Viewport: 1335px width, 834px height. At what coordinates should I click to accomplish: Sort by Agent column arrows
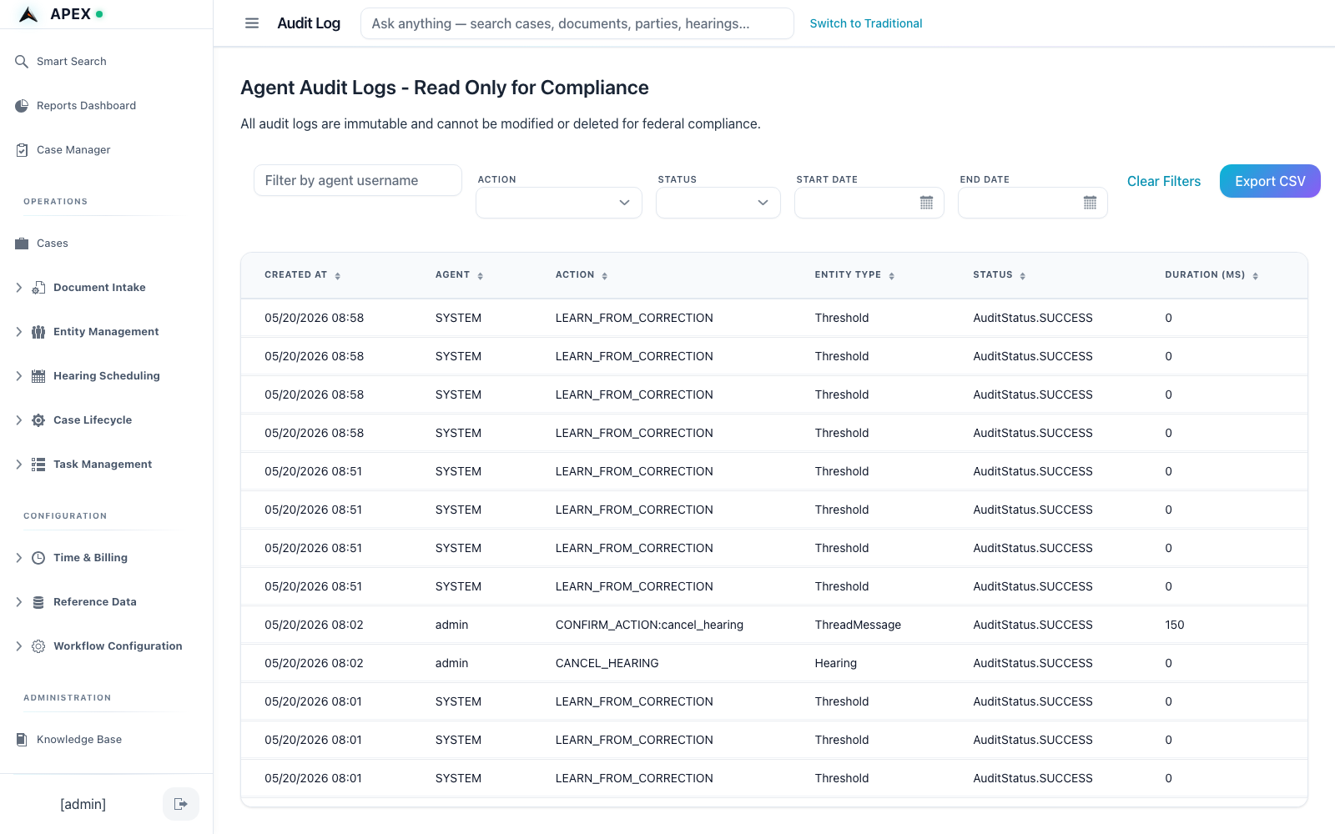click(480, 276)
